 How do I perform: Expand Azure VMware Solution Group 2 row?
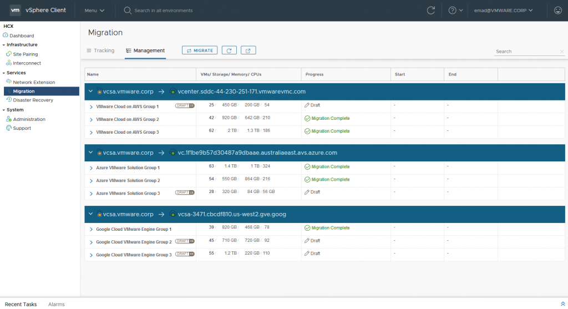(x=91, y=181)
